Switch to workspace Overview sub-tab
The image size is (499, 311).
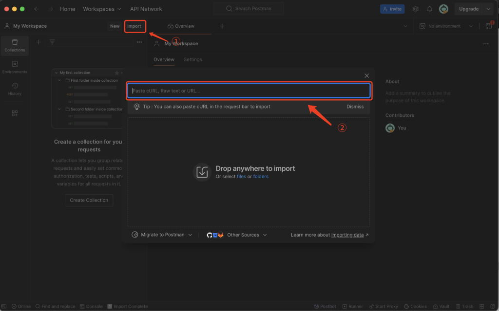(x=164, y=59)
